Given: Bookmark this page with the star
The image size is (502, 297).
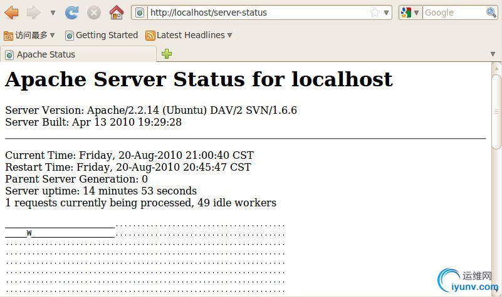Looking at the screenshot, I should [x=375, y=13].
